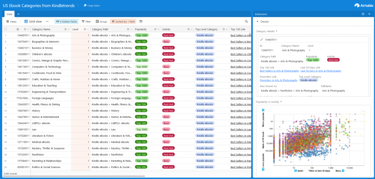Click the 5,093 records summary text
The width and height of the screenshot is (375, 179).
(10, 174)
